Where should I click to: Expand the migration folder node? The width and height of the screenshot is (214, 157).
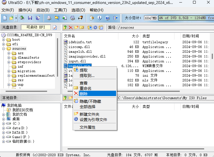coord(9,71)
